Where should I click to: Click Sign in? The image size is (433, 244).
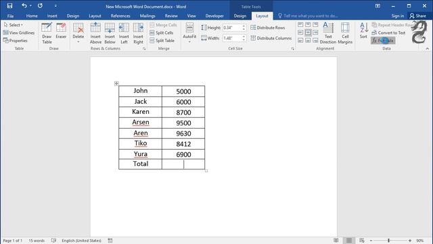click(397, 16)
